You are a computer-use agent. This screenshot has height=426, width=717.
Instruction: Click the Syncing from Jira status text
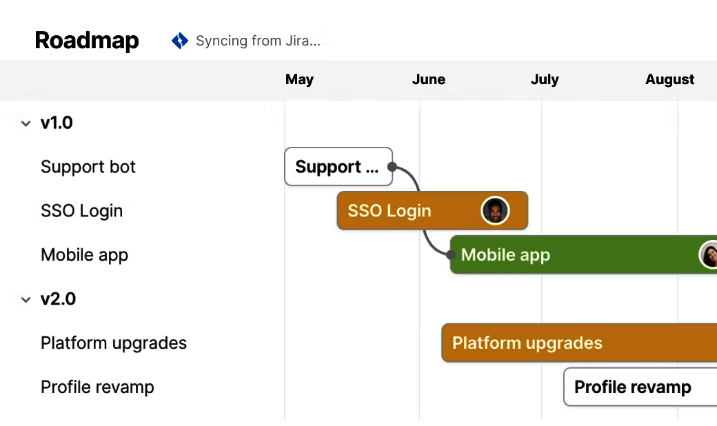click(258, 41)
